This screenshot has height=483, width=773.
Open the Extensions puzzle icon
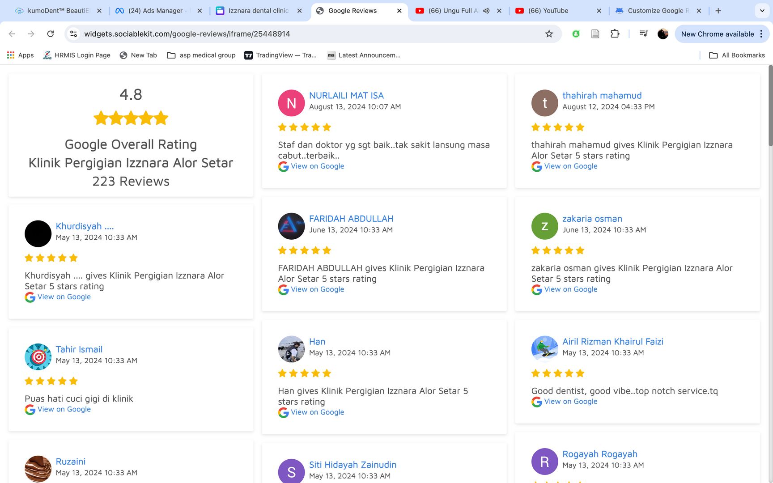[615, 34]
